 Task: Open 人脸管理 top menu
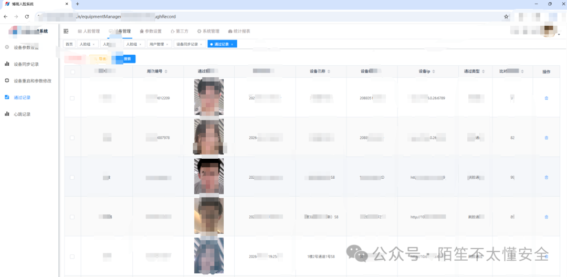[89, 32]
